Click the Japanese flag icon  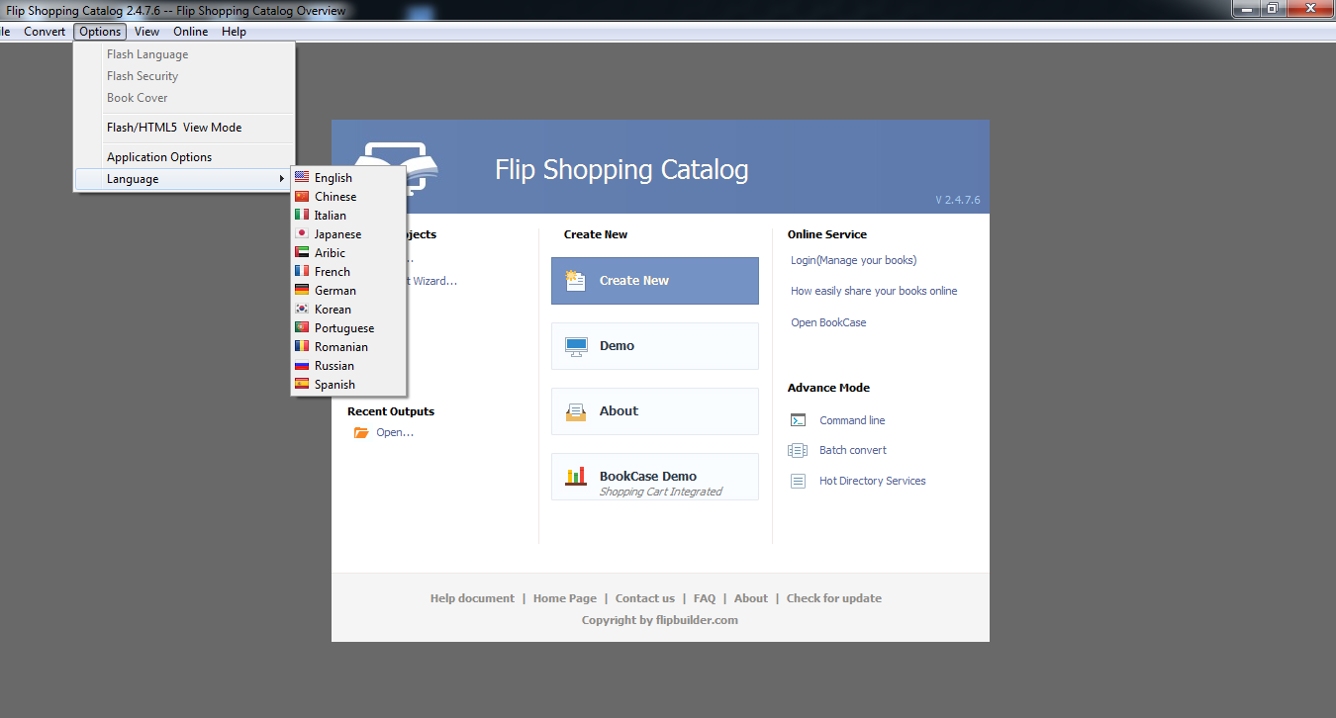[x=302, y=233]
